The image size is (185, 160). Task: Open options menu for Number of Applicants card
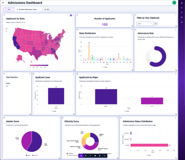coord(132,15)
